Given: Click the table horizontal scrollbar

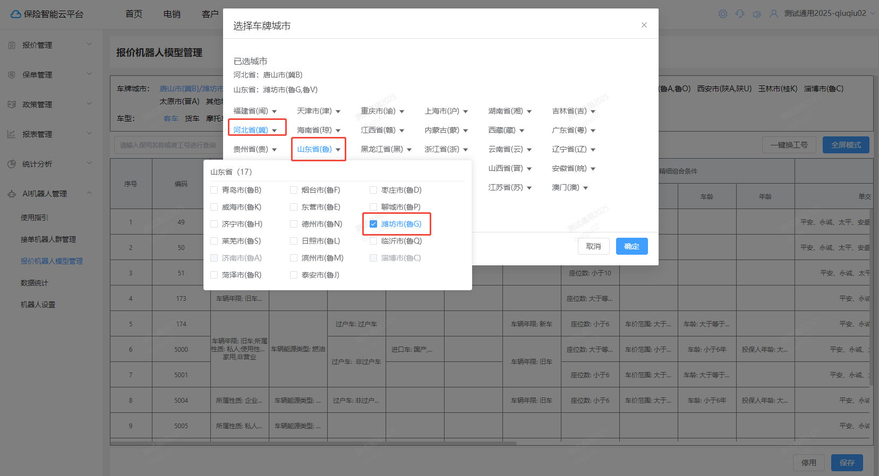Looking at the screenshot, I should tap(313, 443).
